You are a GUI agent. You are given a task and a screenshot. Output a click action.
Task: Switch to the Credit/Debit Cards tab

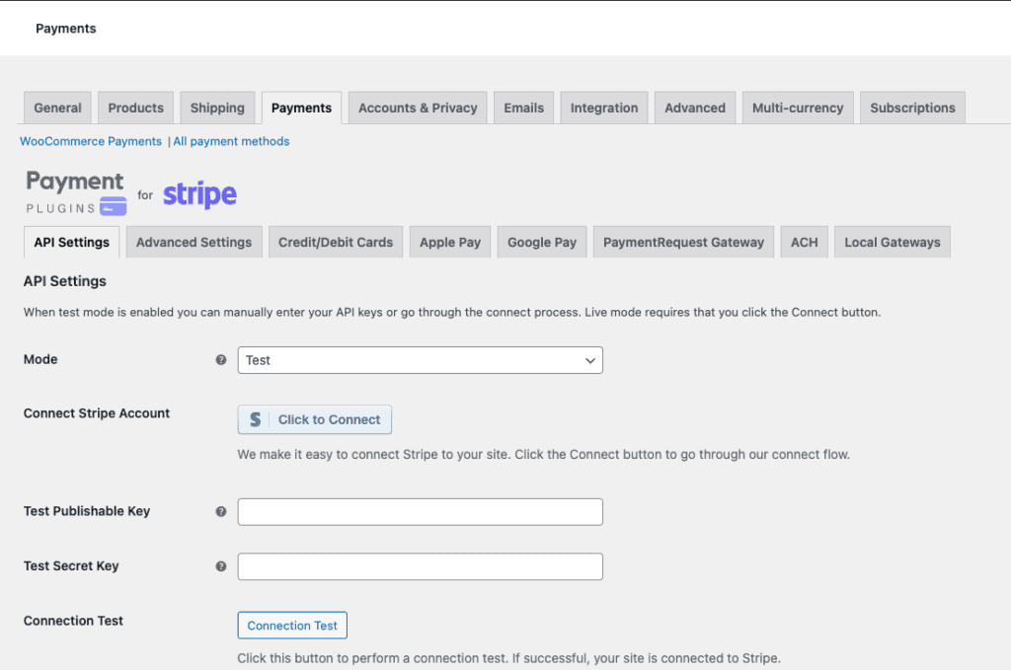(x=336, y=242)
